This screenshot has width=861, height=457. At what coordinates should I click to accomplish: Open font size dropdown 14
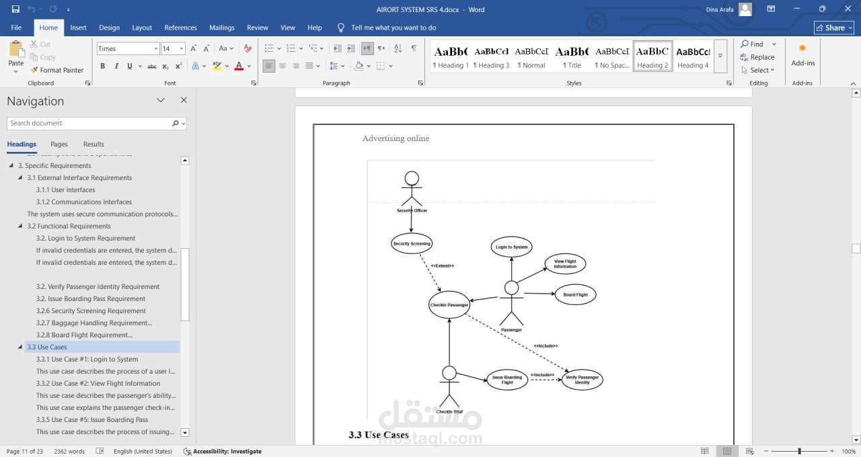point(182,48)
